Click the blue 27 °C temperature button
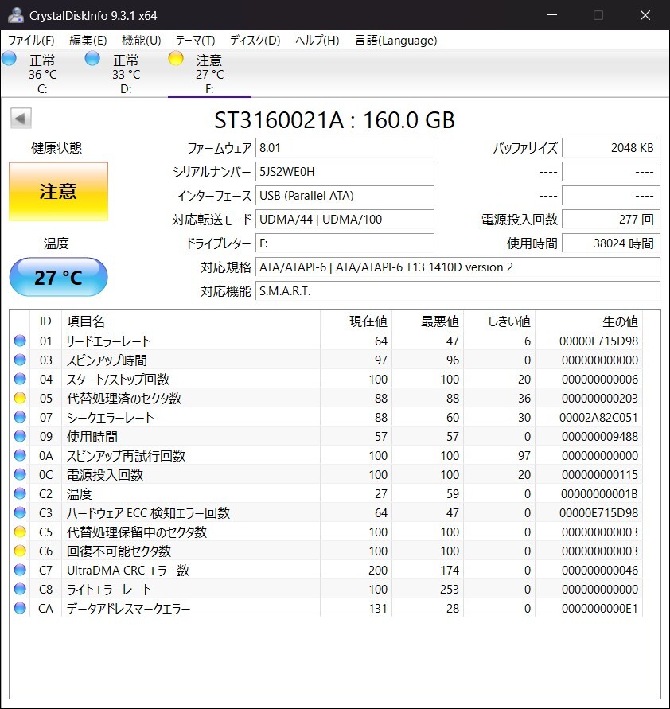 tap(58, 277)
